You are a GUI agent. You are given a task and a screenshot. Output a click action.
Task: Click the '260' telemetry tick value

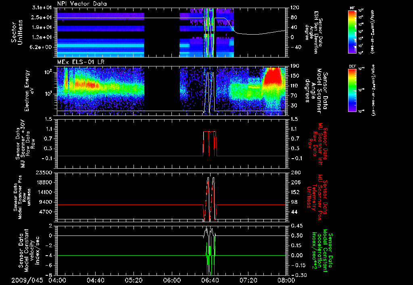point(296,173)
